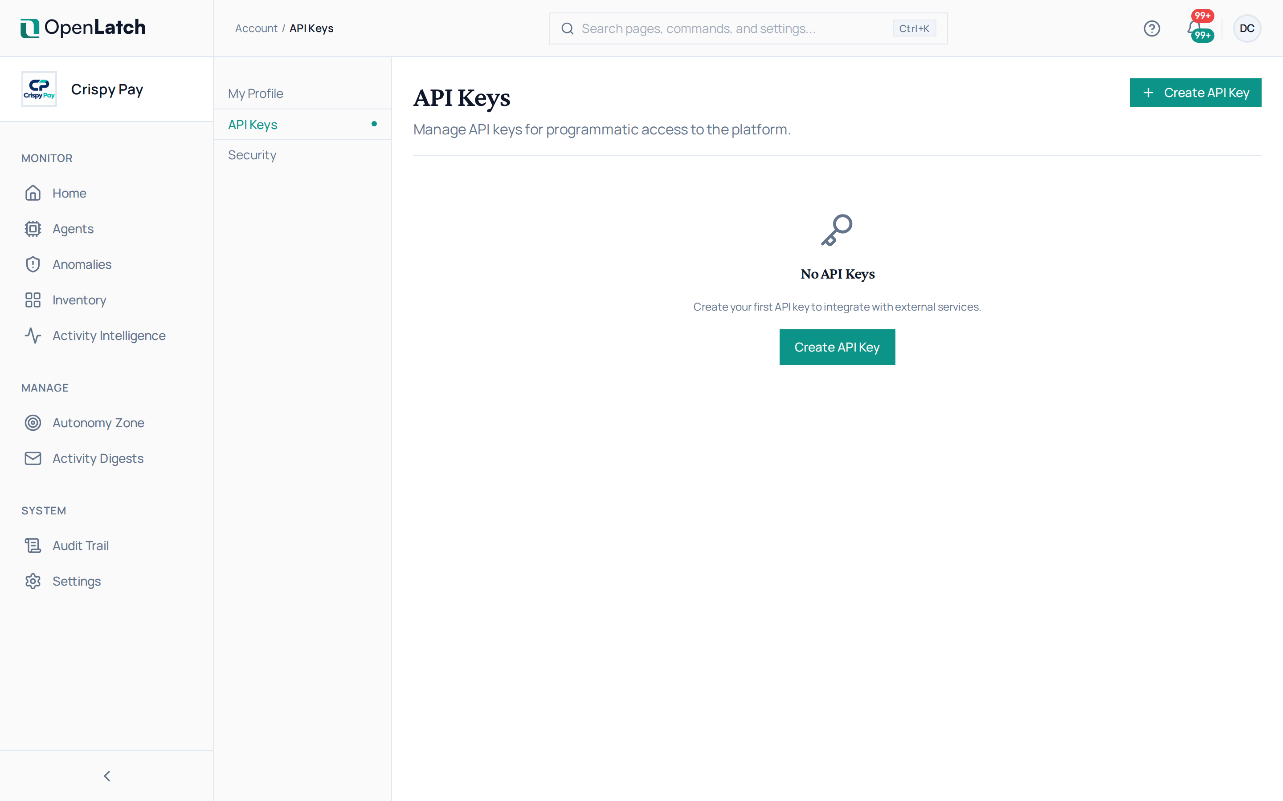Open the Crispy Pay organization logo

(39, 89)
